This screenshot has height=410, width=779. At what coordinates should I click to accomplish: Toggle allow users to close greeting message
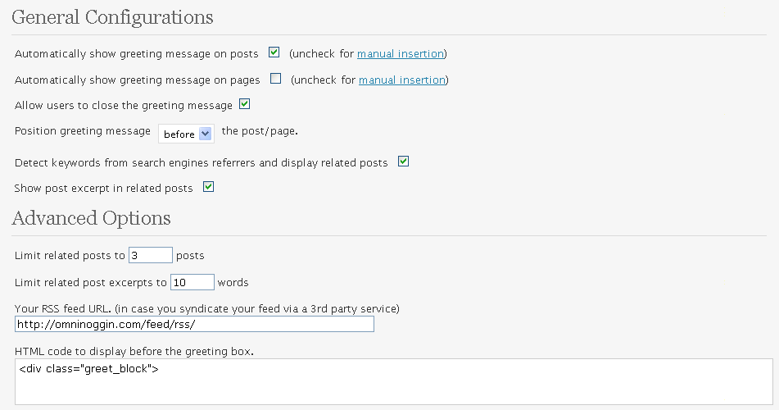(x=244, y=104)
